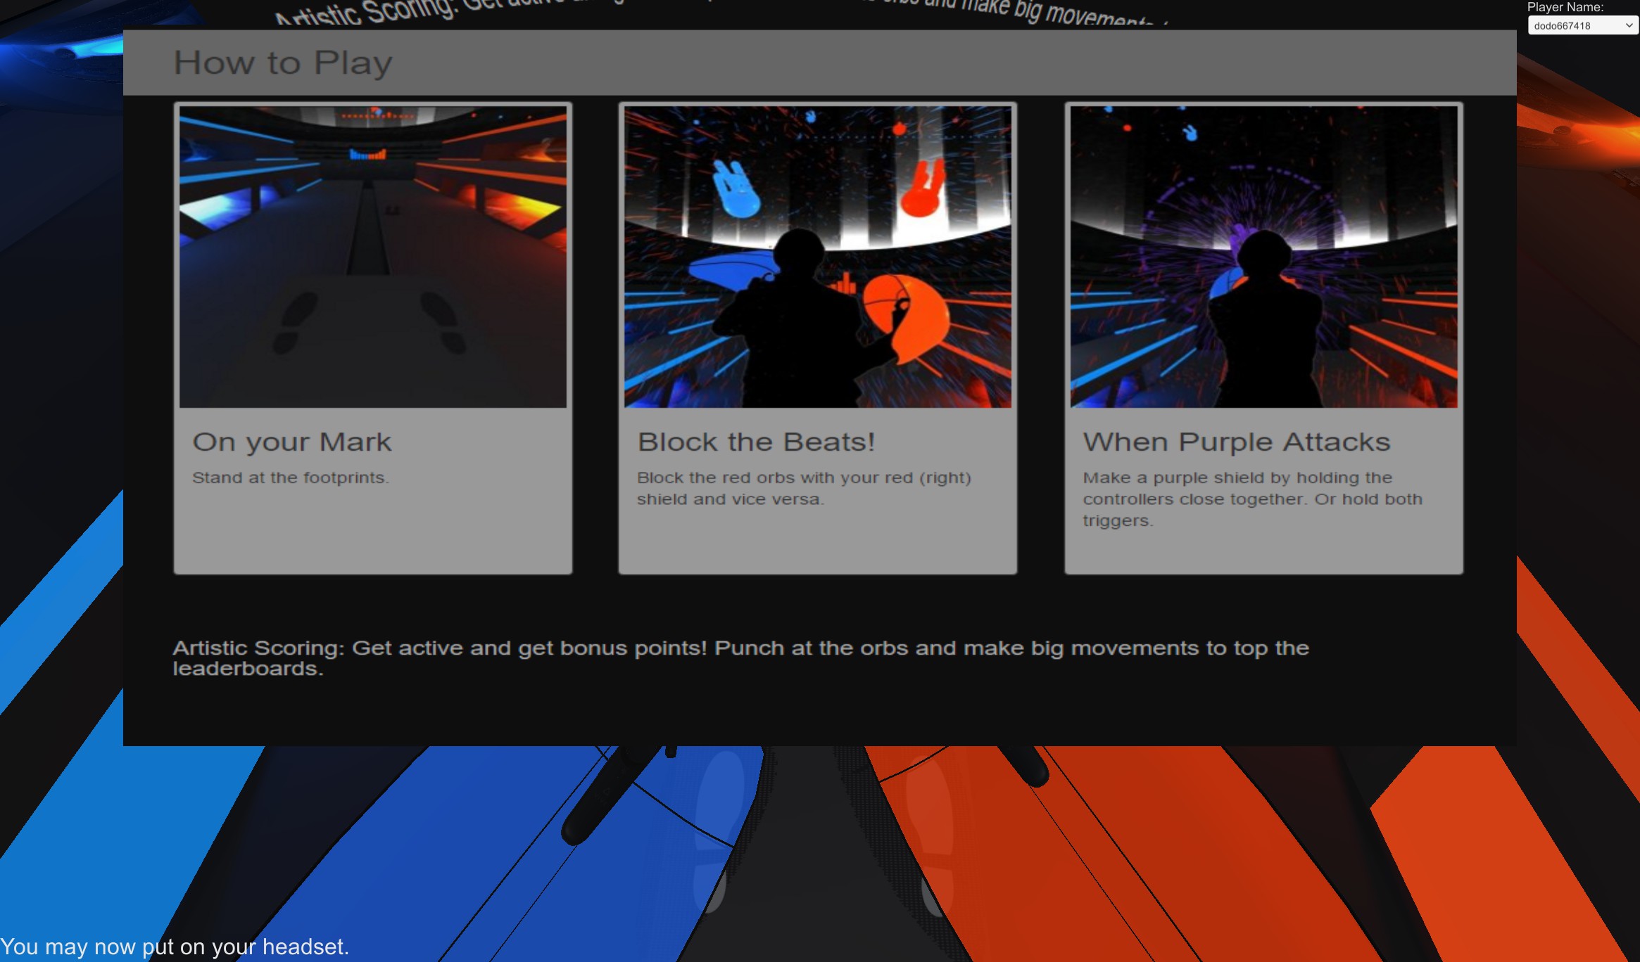Click the 'On your Mark' card title
The image size is (1640, 962).
point(292,442)
